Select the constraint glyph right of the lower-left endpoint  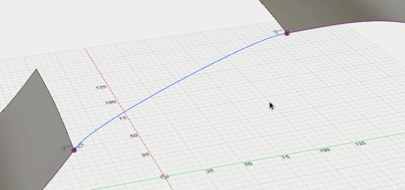(81, 146)
